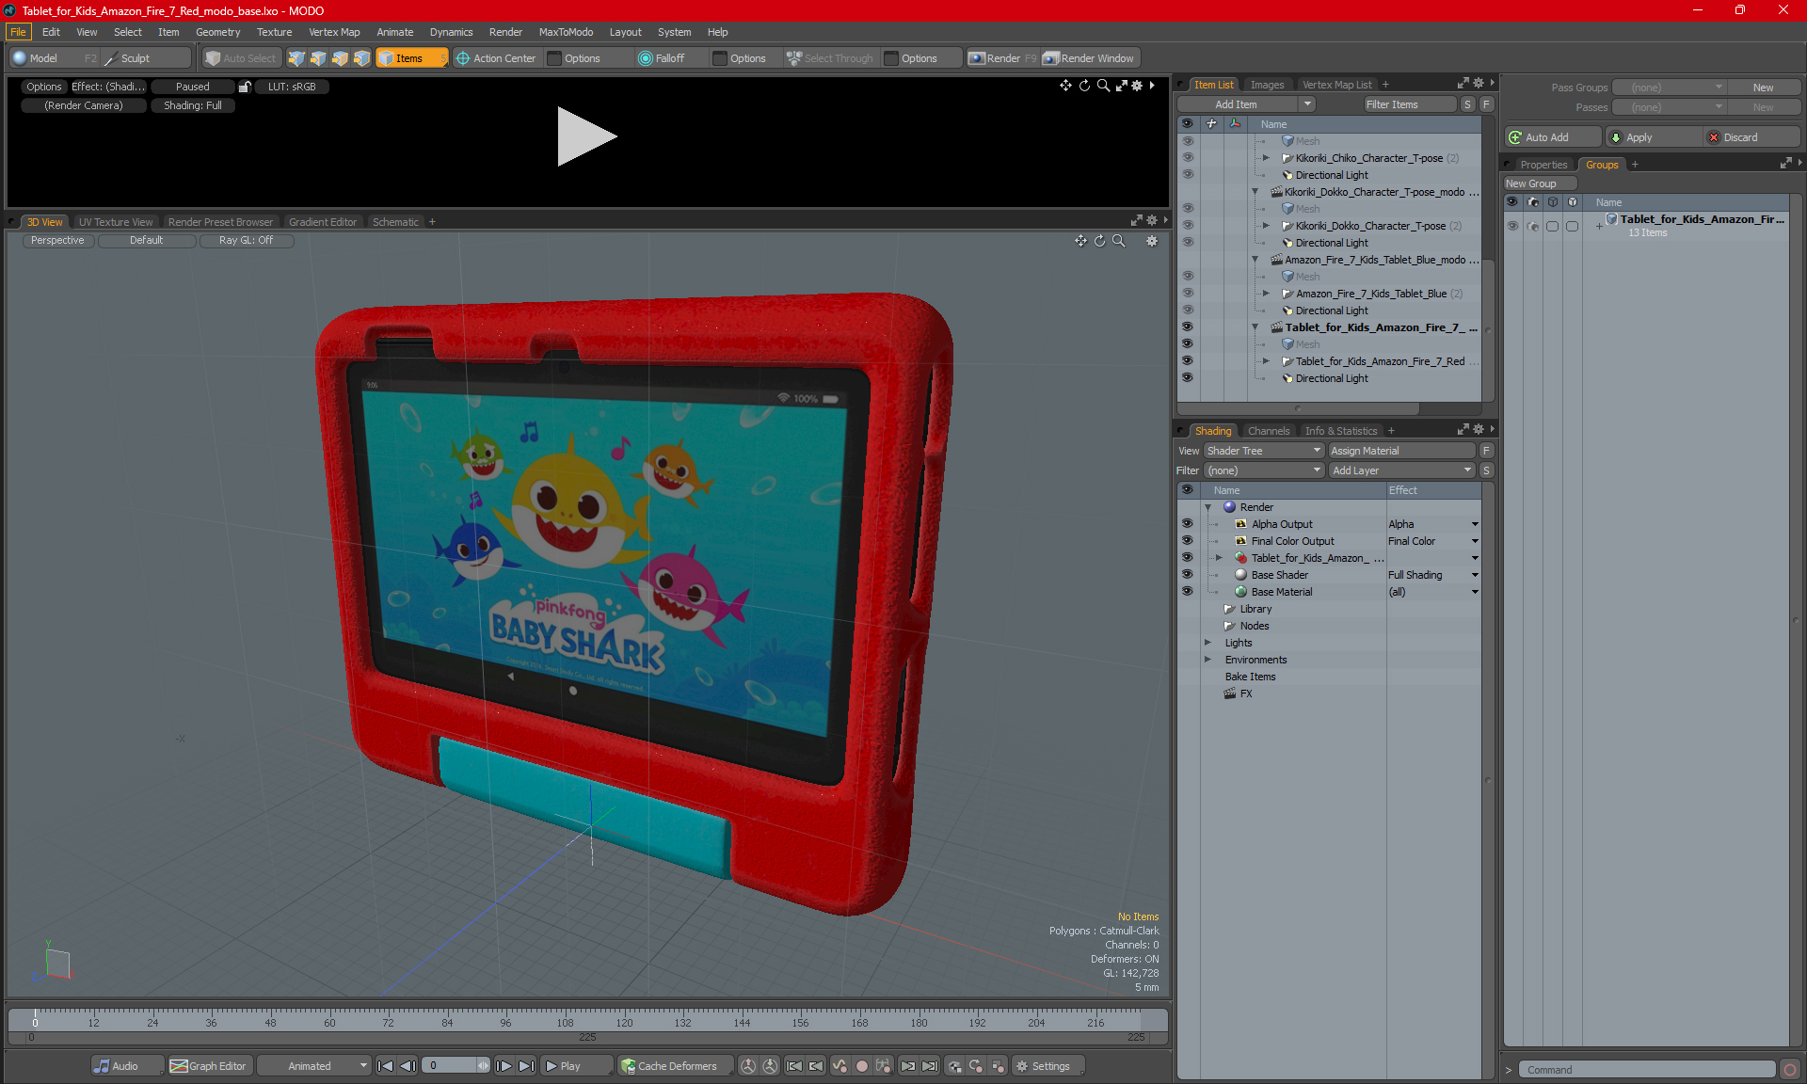Step to next frame button

pos(504,1066)
